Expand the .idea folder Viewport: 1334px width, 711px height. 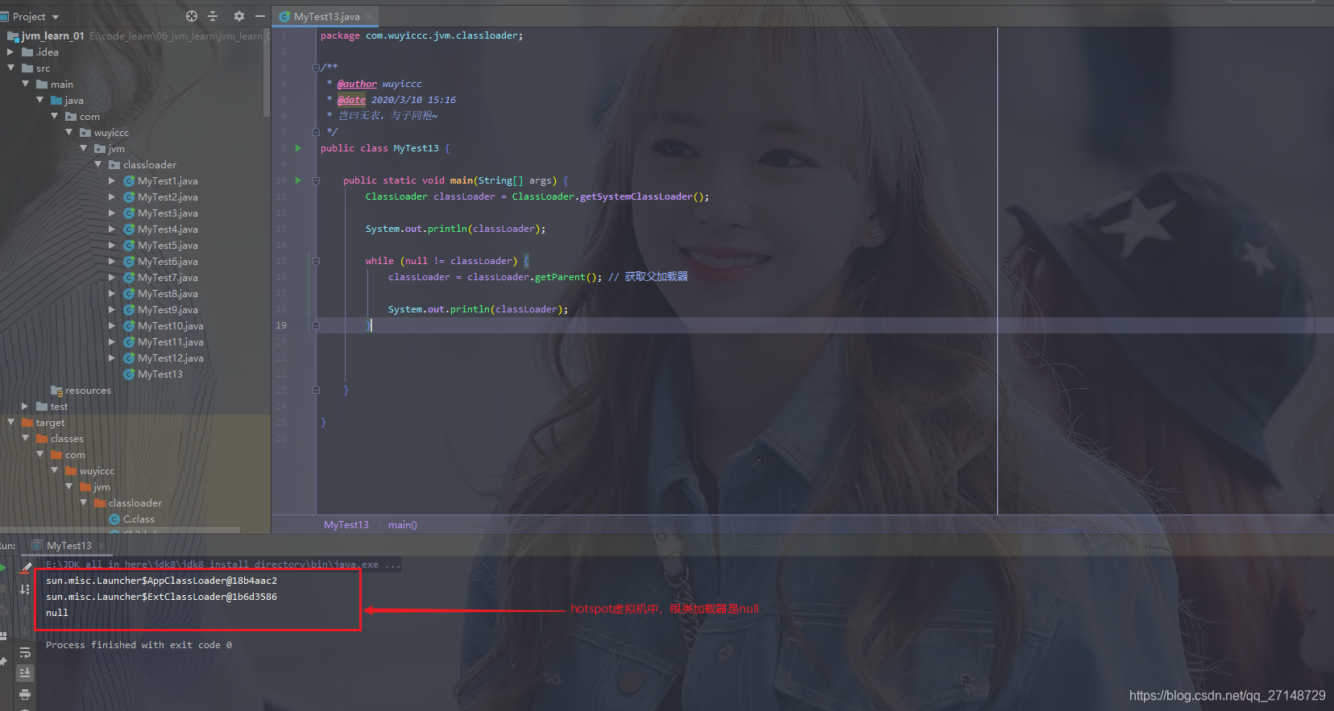click(10, 52)
